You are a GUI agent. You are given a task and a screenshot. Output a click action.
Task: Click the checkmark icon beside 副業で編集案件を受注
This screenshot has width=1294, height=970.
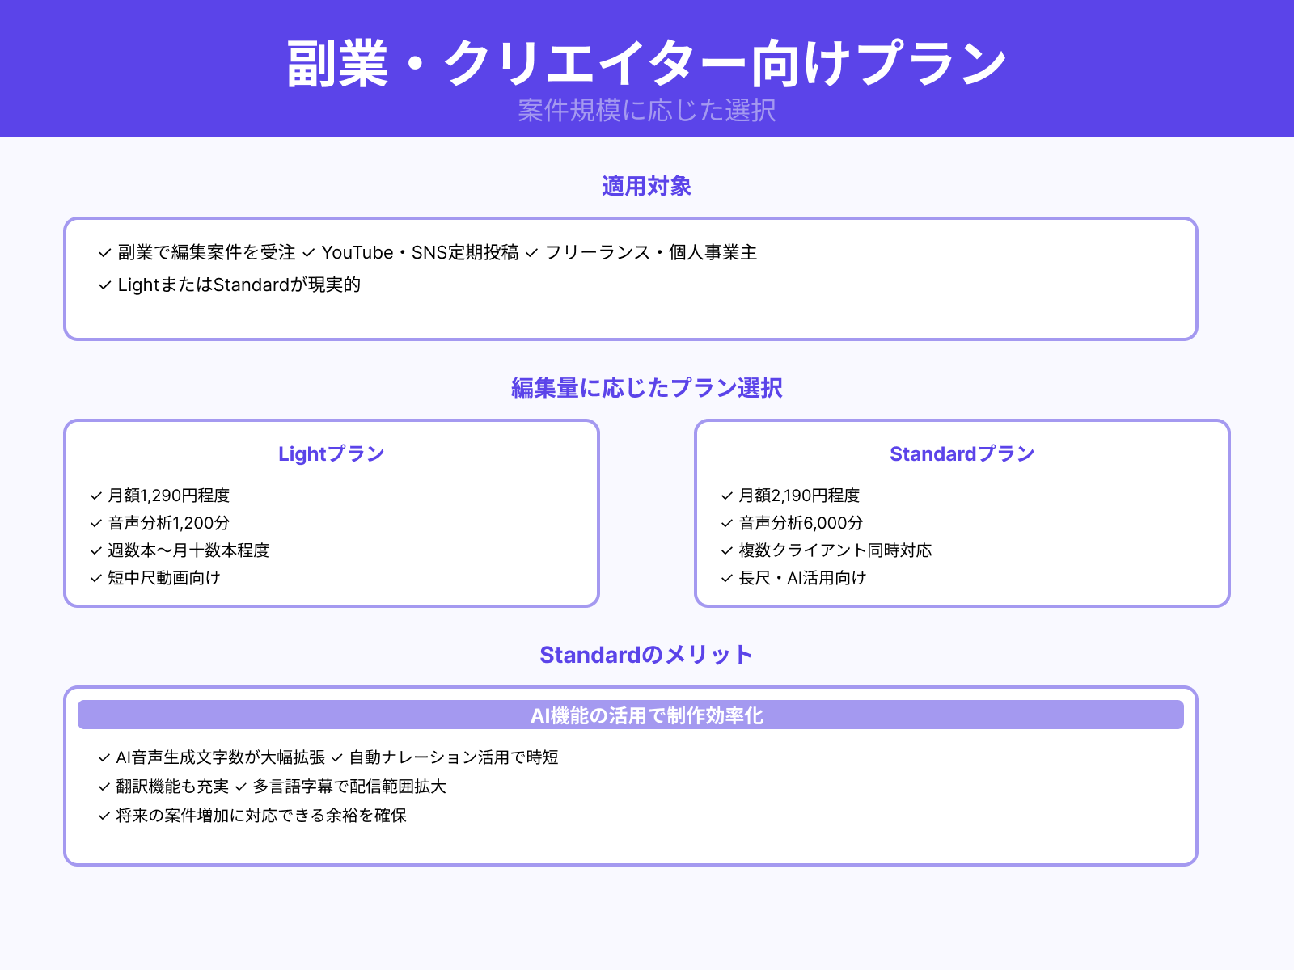(x=104, y=252)
